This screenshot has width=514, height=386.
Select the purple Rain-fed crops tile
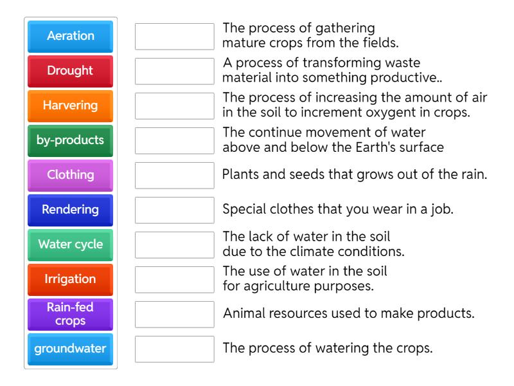tap(71, 314)
